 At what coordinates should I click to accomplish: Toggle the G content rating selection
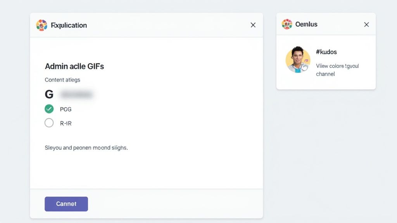click(49, 94)
